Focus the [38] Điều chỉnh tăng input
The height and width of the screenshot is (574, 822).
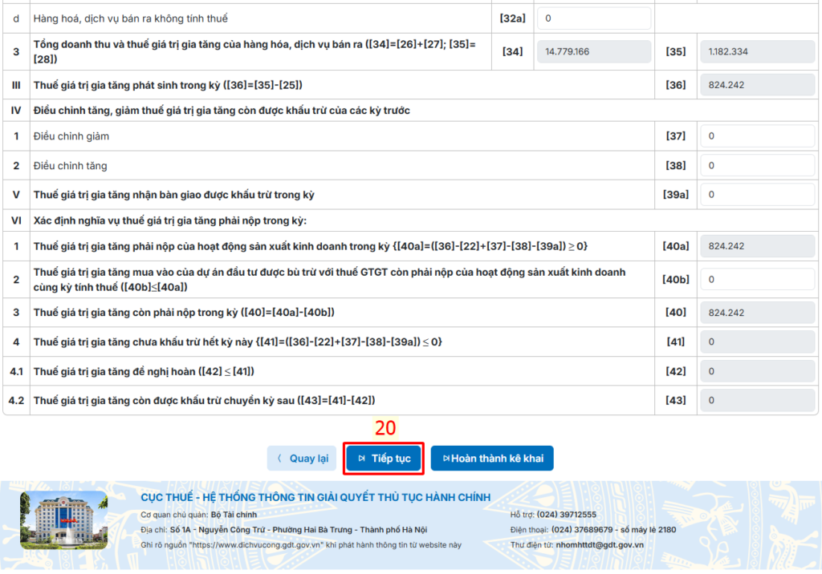pyautogui.click(x=757, y=166)
